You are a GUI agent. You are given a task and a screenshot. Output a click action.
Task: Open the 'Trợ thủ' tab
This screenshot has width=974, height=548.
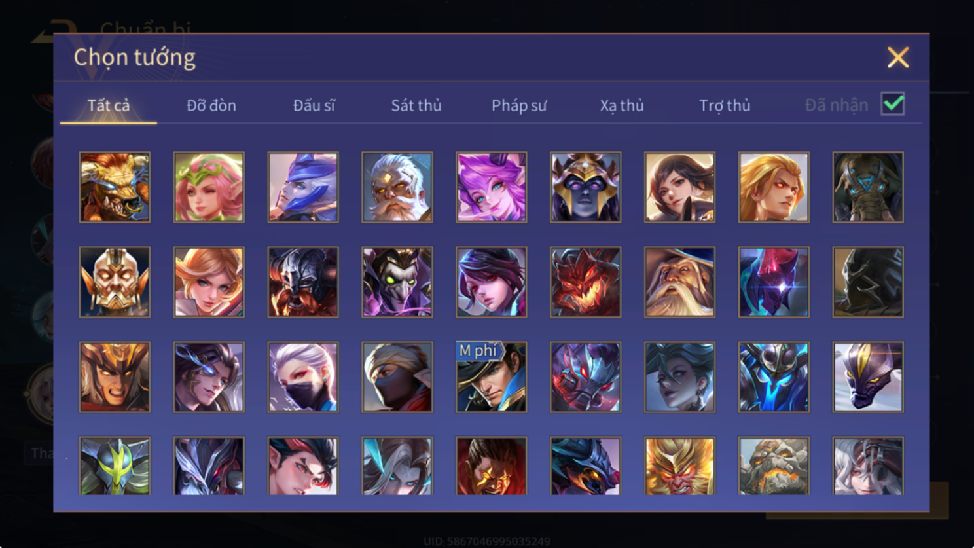point(725,105)
